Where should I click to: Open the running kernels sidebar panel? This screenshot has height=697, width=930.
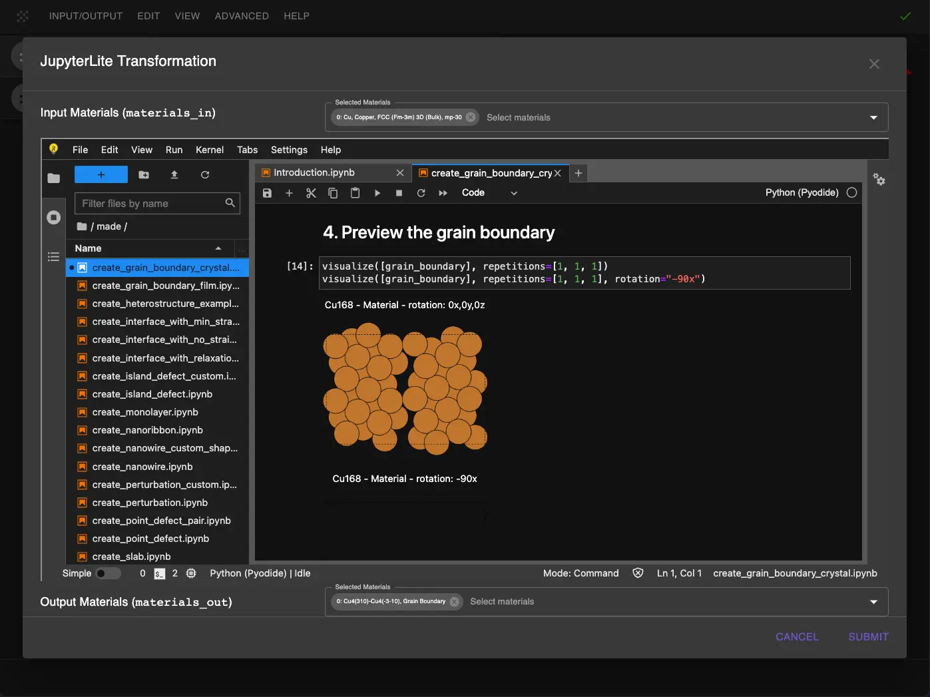pos(53,217)
